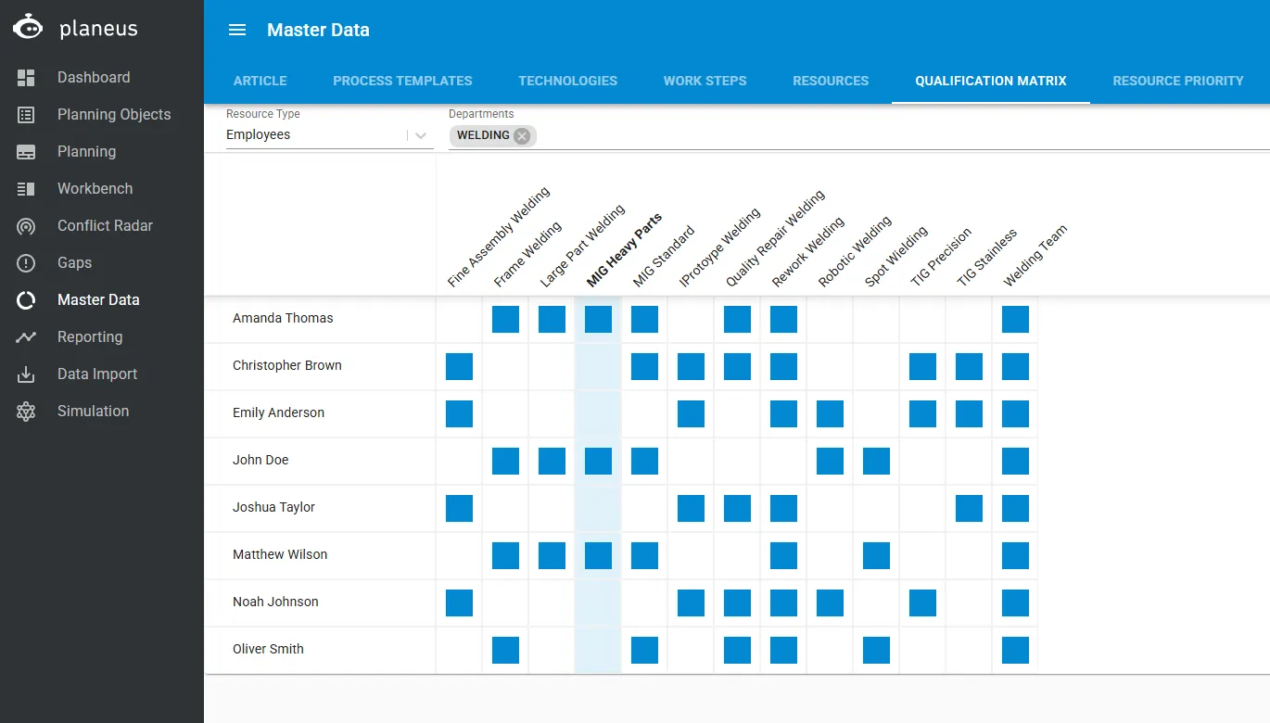Image resolution: width=1270 pixels, height=723 pixels.
Task: Toggle John Doe Spot Welding qualification
Action: click(x=876, y=462)
